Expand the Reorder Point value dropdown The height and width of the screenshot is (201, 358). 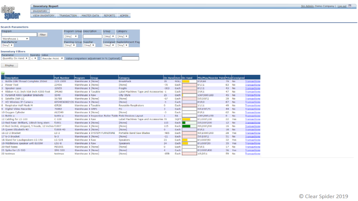[x=53, y=58]
